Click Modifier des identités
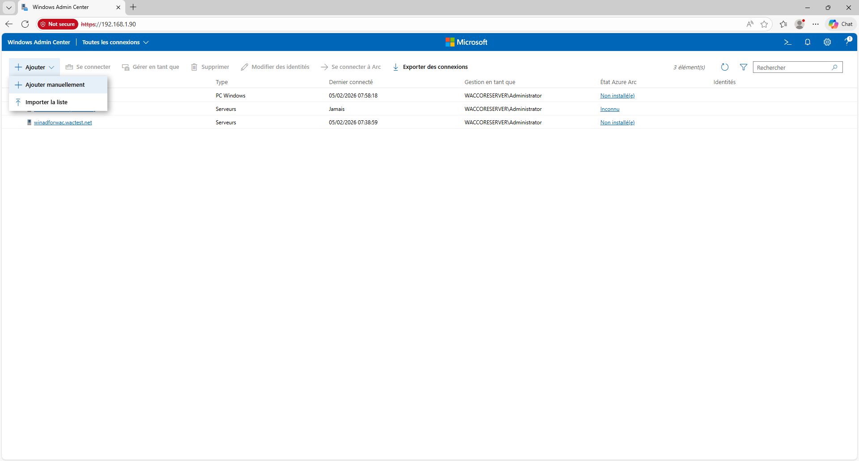 (x=275, y=67)
